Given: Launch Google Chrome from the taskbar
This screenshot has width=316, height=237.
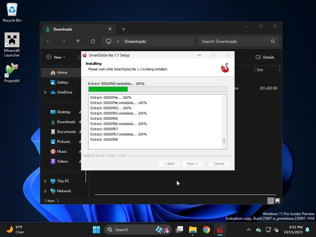Looking at the screenshot, I should pos(206,230).
